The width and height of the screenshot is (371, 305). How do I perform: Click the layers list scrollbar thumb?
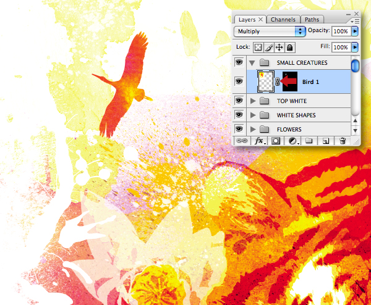pos(355,65)
